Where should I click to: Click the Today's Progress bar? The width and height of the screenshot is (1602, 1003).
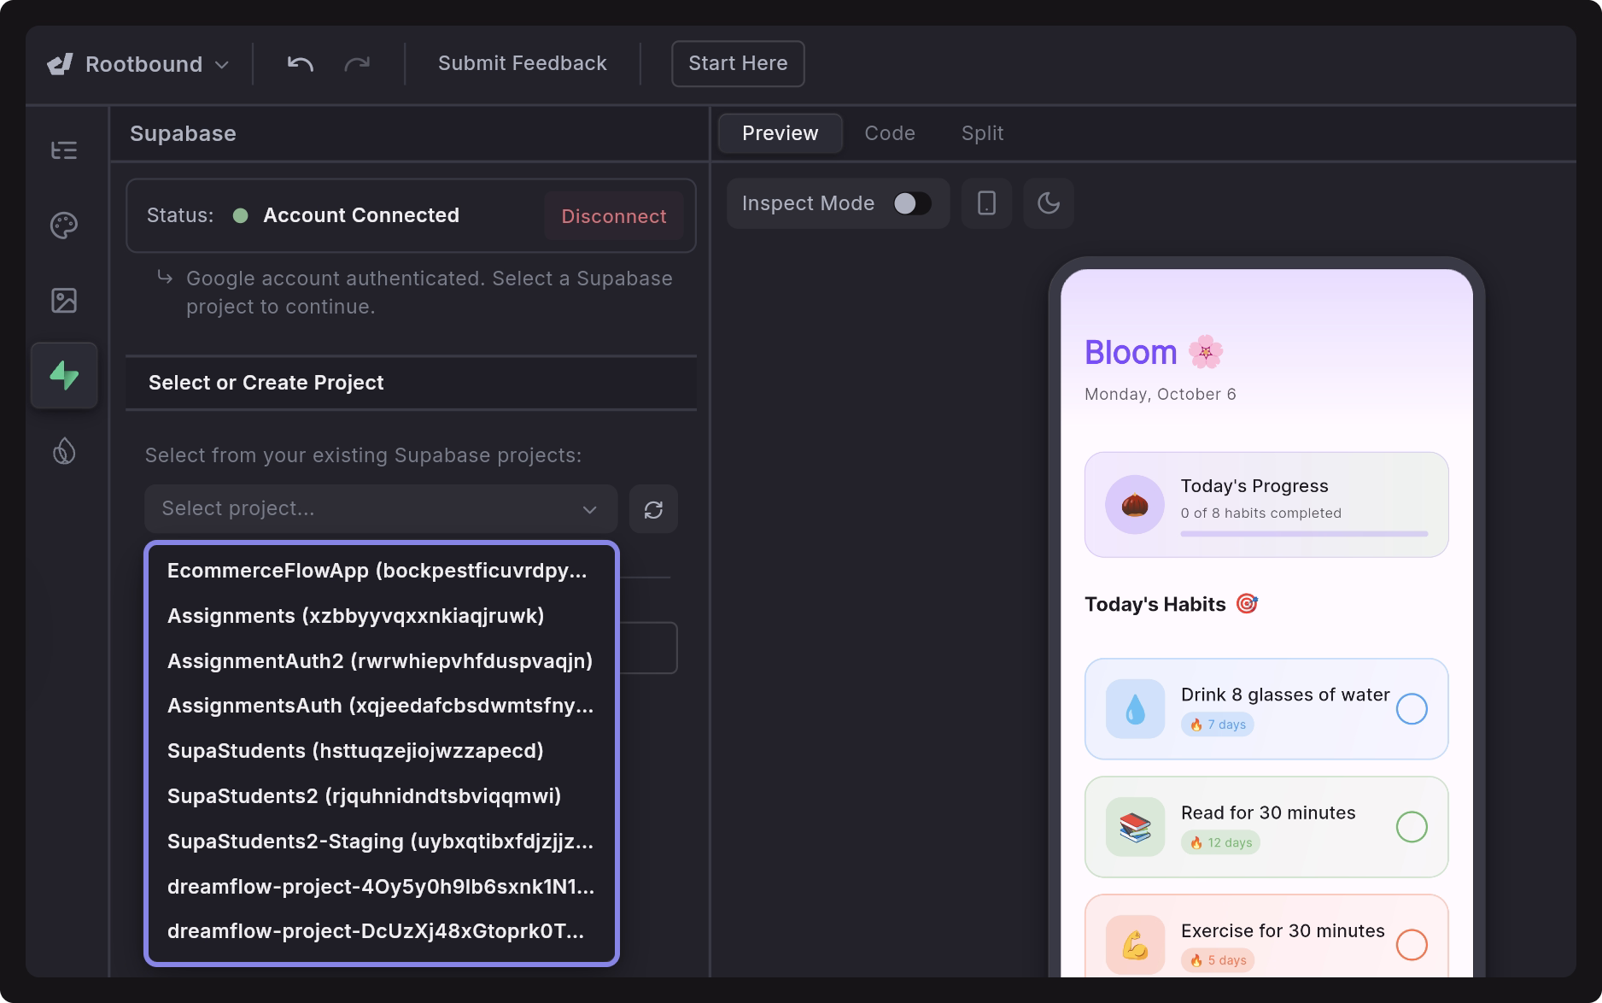coord(1303,534)
